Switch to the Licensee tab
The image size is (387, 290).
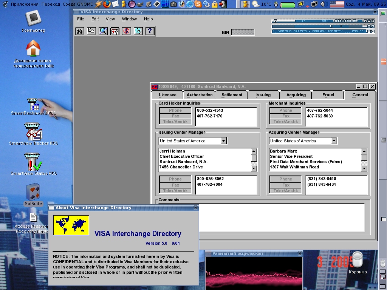pyautogui.click(x=167, y=95)
